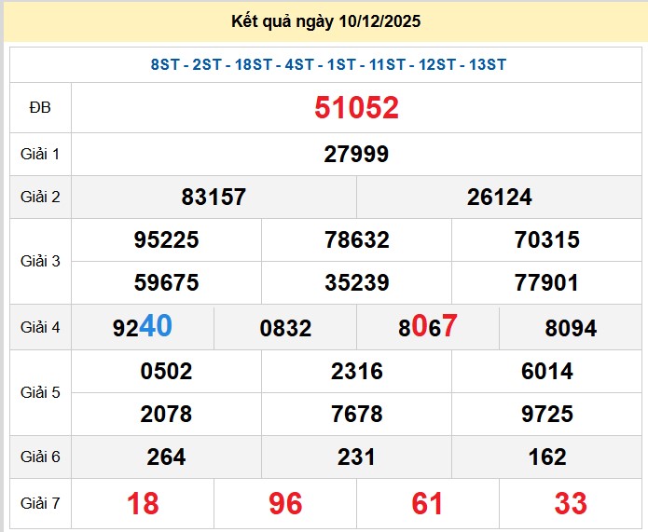Click the Giải 7 row label

coord(40,504)
